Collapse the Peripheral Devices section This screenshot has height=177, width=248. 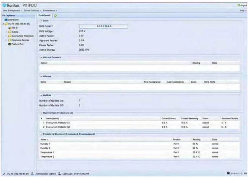(x=41, y=134)
